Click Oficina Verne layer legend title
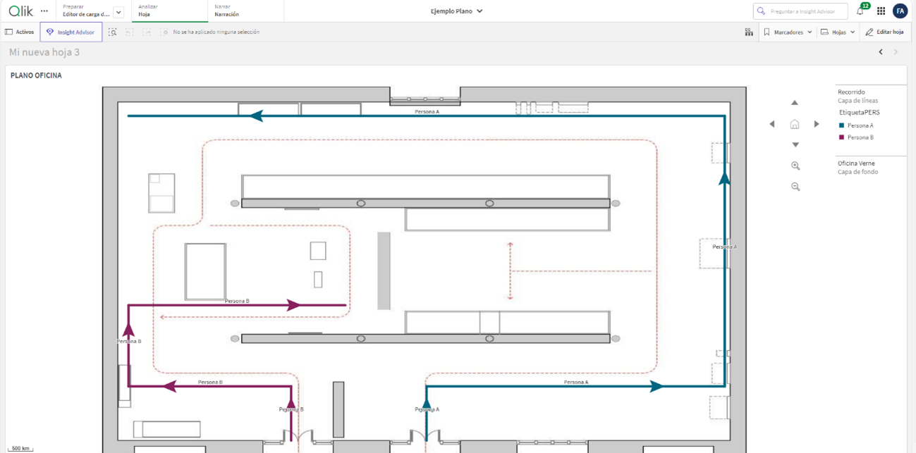 coord(856,163)
